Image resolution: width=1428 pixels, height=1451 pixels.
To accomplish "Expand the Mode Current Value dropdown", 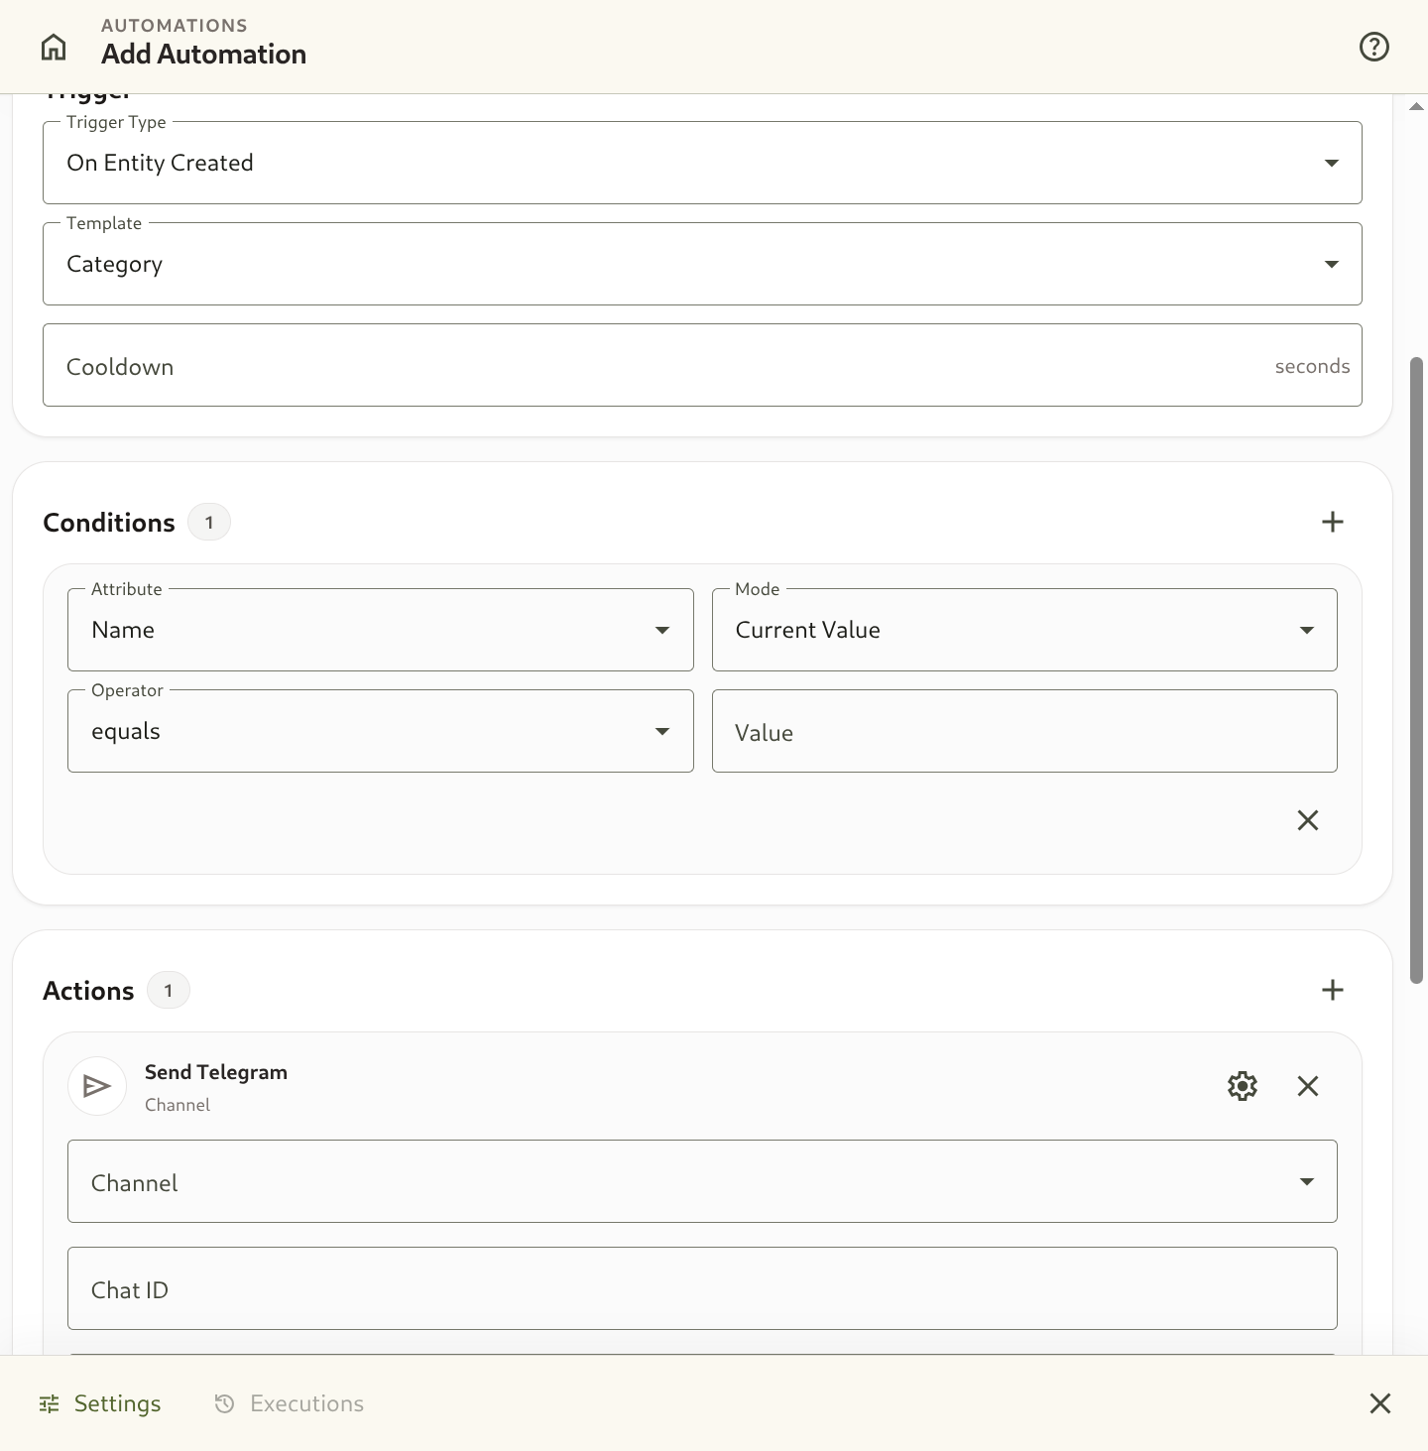I will coord(1024,630).
